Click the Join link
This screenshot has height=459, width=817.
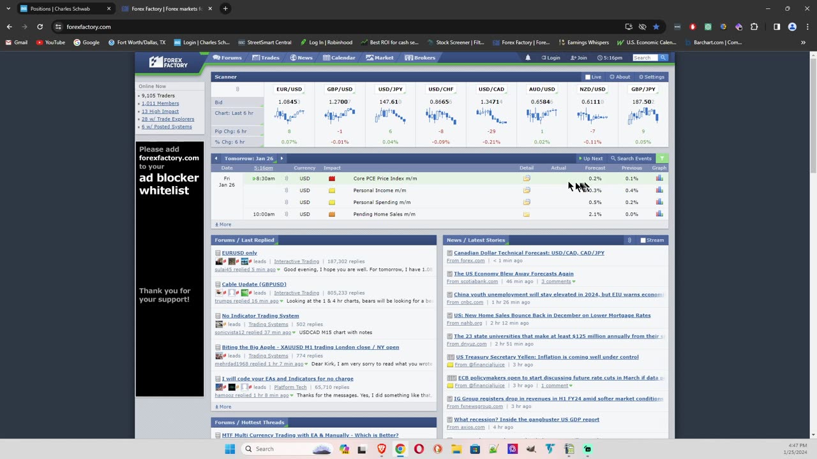[x=580, y=58]
